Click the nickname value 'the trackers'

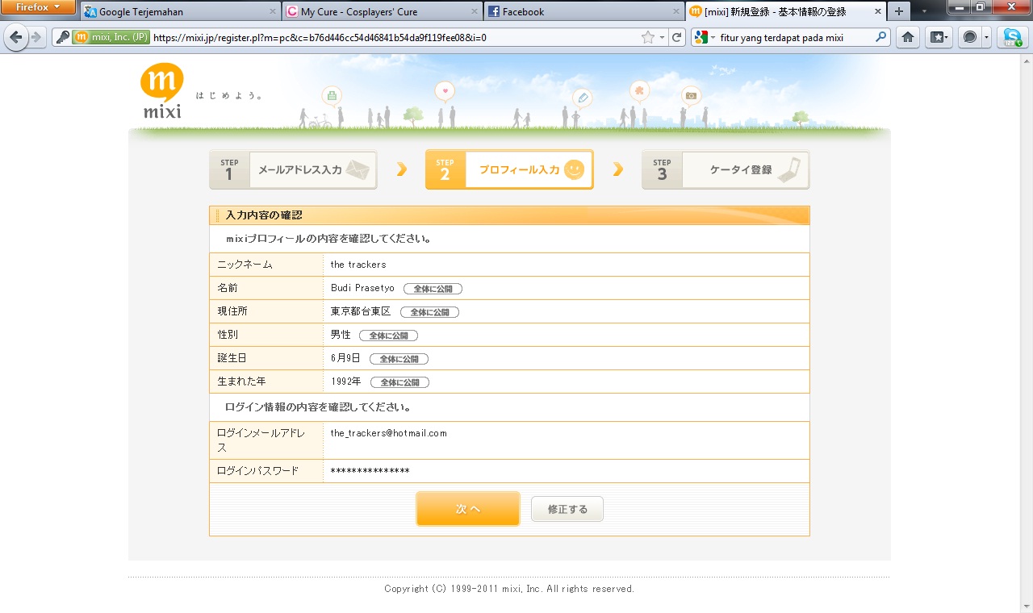pyautogui.click(x=358, y=265)
